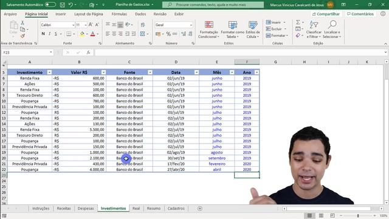
Task: Switch to the Inserir ribbon tab
Action: (x=61, y=14)
